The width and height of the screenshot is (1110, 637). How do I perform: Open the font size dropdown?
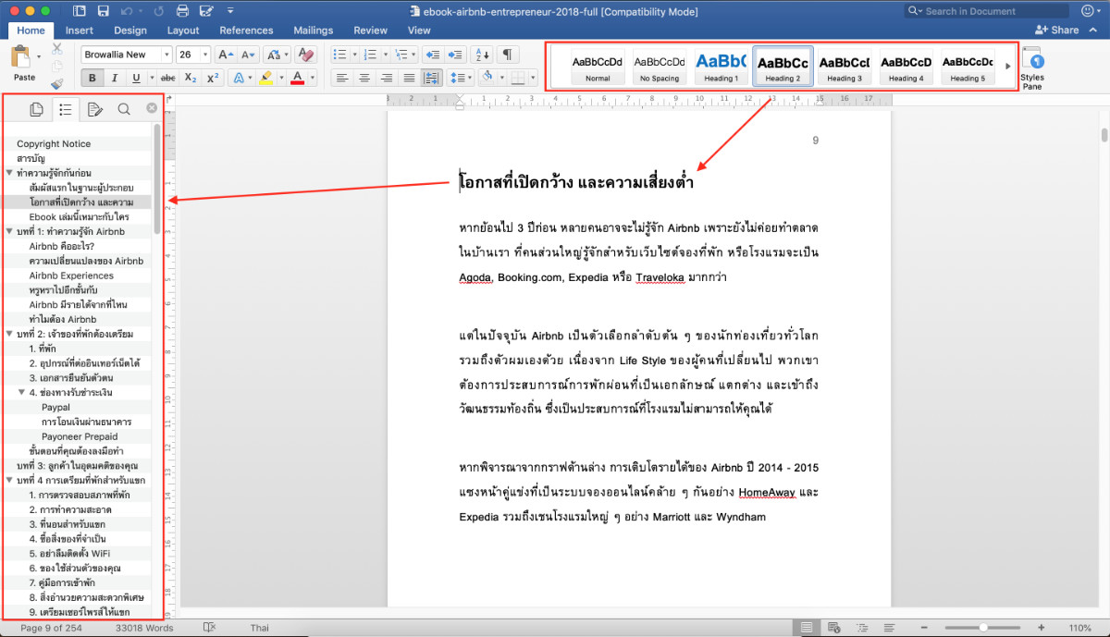click(205, 55)
